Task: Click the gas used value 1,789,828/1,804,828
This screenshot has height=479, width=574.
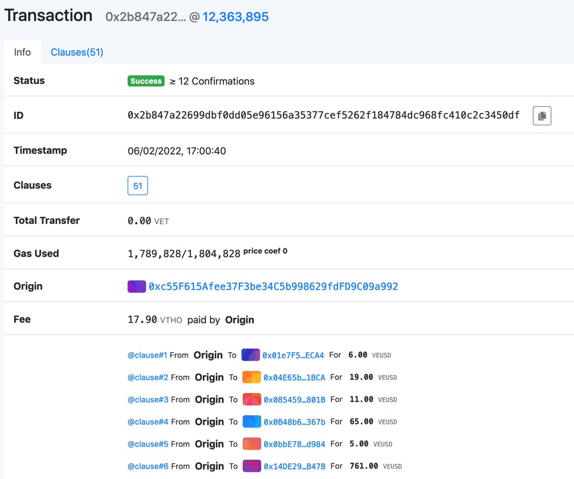Action: coord(184,254)
